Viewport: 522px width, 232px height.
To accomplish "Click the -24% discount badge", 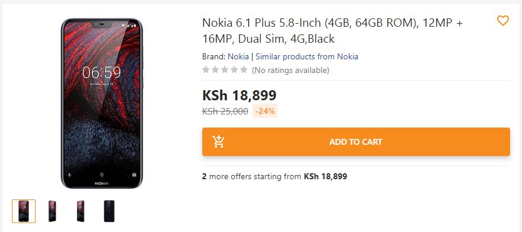I will pos(265,111).
